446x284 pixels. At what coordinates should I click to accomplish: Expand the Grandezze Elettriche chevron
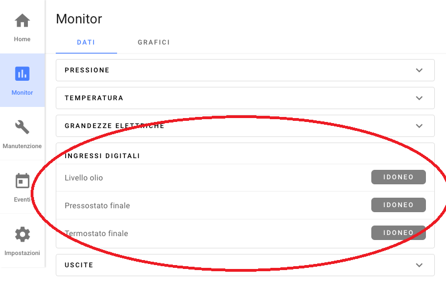click(420, 126)
